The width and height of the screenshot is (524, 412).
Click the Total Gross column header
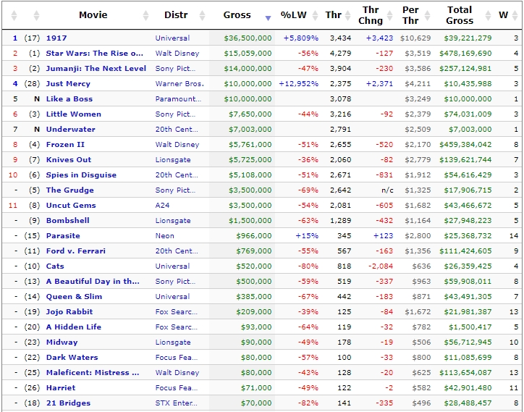click(x=460, y=15)
